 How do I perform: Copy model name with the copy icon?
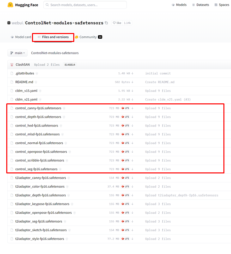pos(106,23)
